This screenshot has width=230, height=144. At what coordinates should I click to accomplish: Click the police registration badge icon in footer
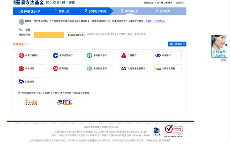(x=157, y=131)
